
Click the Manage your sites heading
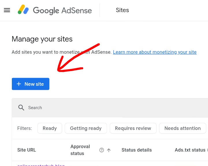coord(42,39)
